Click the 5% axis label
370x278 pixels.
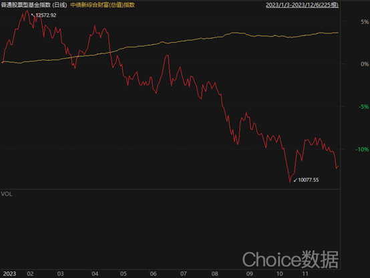[365, 22]
